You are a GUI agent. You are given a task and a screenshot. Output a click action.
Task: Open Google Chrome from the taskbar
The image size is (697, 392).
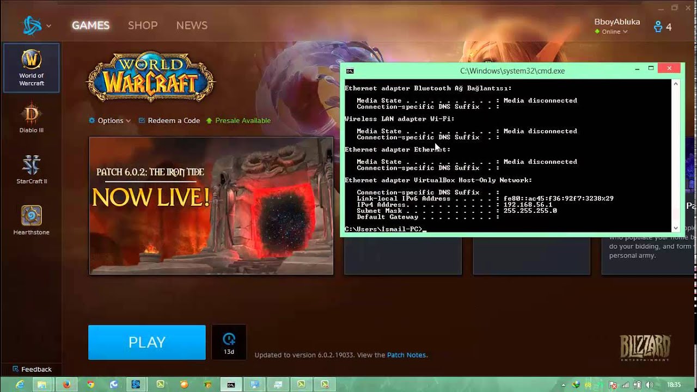coord(90,384)
